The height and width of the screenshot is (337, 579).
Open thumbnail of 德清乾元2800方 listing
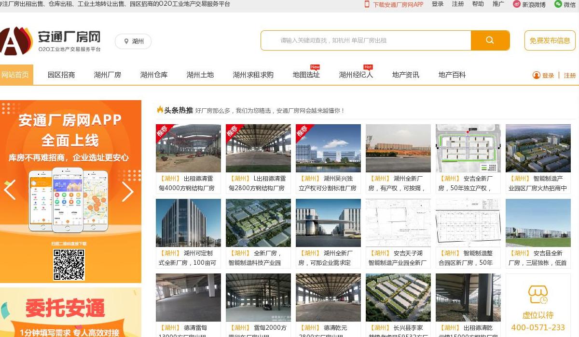(x=328, y=298)
